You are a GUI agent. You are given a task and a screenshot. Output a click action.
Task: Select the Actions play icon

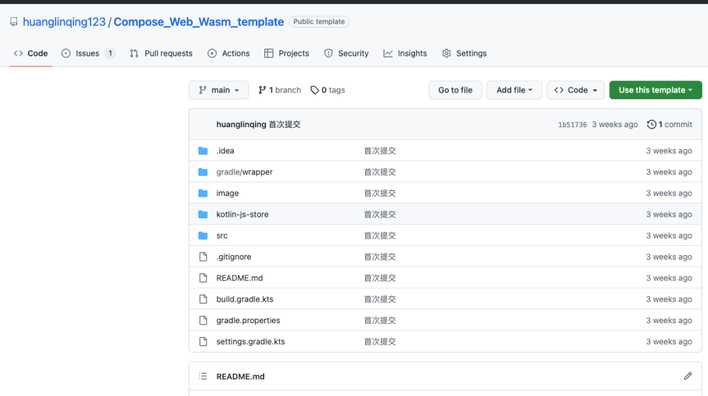pyautogui.click(x=212, y=53)
